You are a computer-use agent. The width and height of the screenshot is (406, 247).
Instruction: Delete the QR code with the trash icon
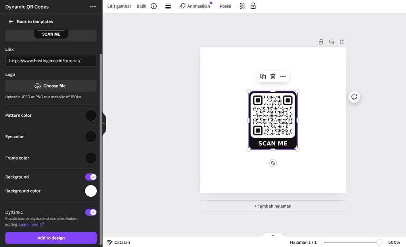click(273, 76)
